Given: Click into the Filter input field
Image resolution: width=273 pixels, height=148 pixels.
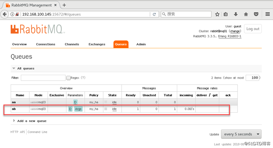Looking at the screenshot, I should (x=43, y=78).
